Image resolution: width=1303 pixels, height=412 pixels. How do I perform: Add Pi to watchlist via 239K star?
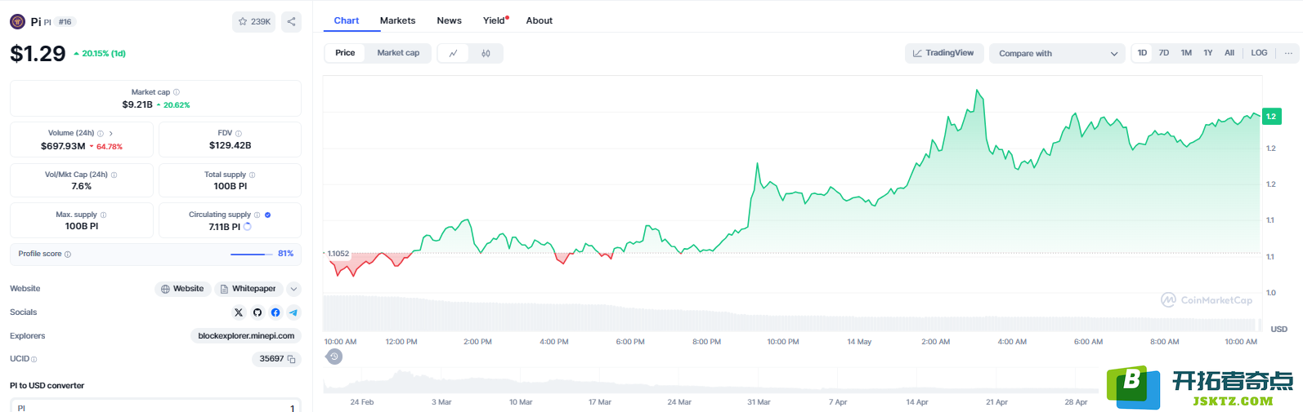[254, 22]
